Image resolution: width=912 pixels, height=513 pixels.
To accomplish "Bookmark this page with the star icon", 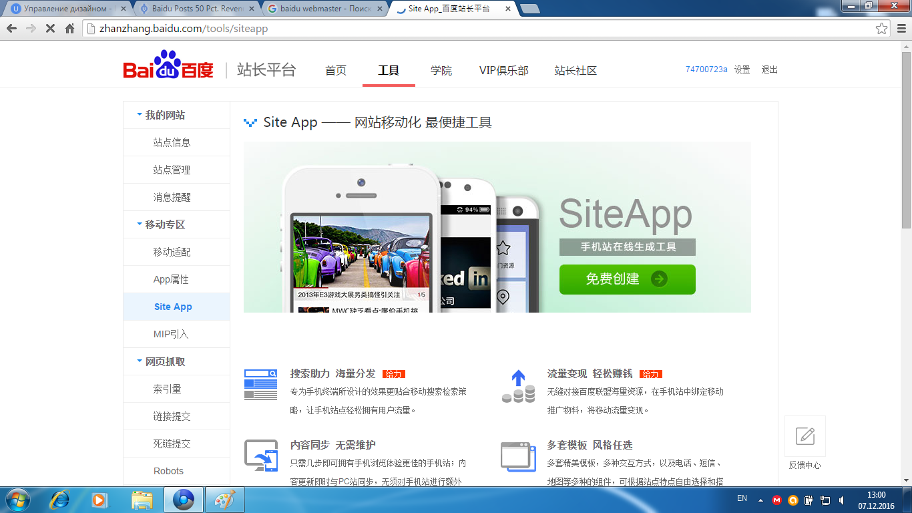I will (882, 29).
